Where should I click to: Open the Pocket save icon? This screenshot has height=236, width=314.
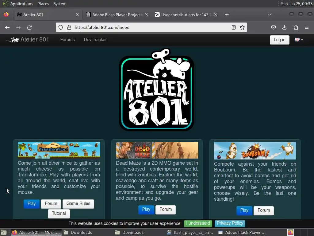[x=273, y=27]
